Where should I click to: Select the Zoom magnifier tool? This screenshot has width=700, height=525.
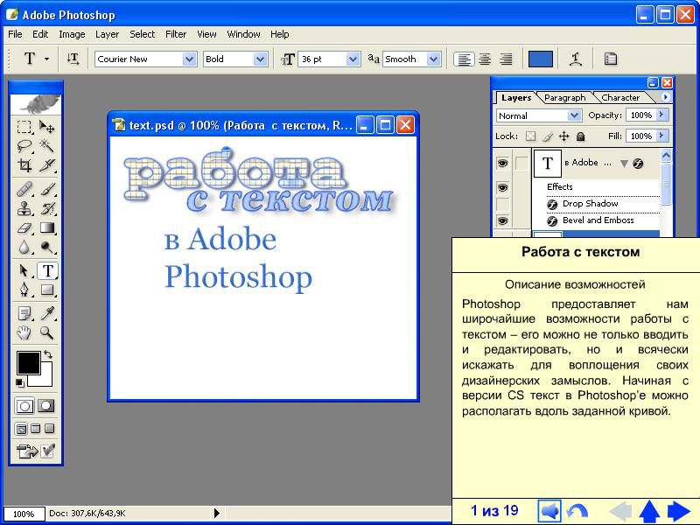[47, 332]
